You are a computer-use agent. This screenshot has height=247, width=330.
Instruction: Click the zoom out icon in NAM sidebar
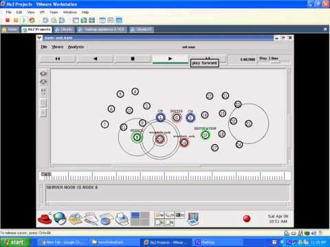pos(43,82)
